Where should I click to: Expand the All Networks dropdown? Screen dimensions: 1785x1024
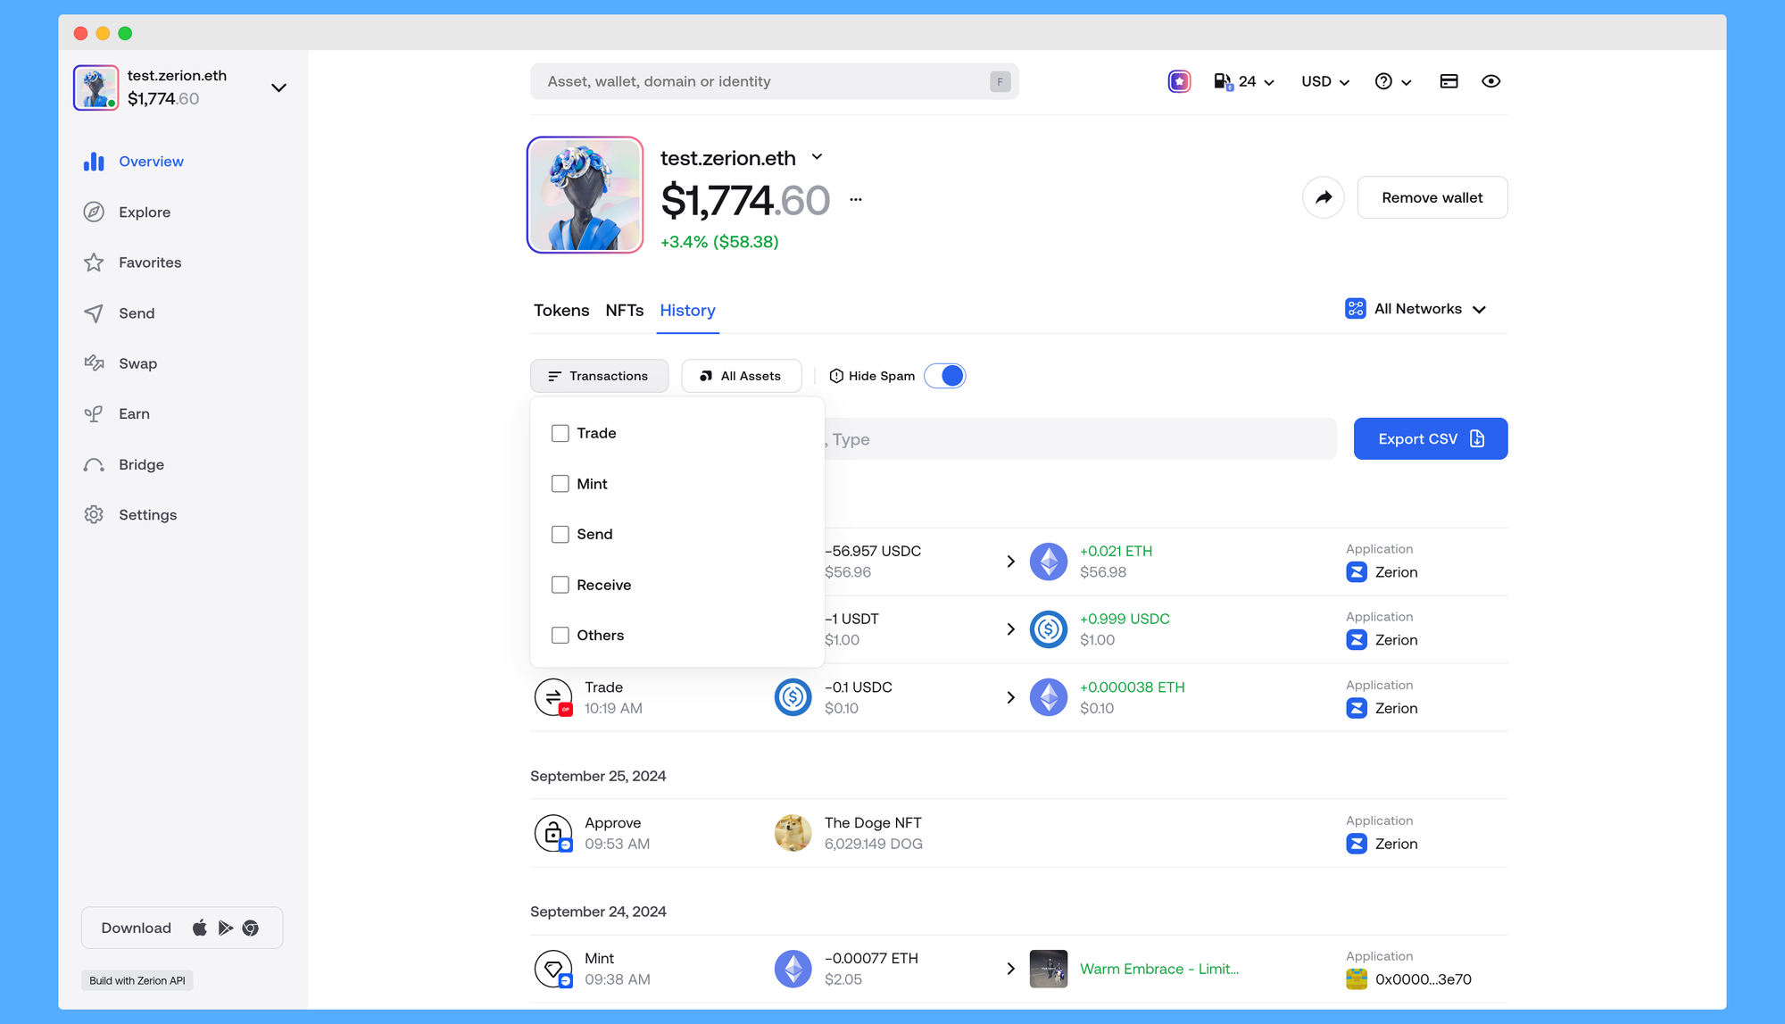[x=1416, y=309]
